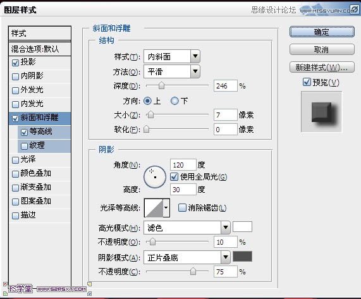This screenshot has height=299, width=361.
Task: Adjust the 深度 depth slider handle
Action: (x=161, y=85)
